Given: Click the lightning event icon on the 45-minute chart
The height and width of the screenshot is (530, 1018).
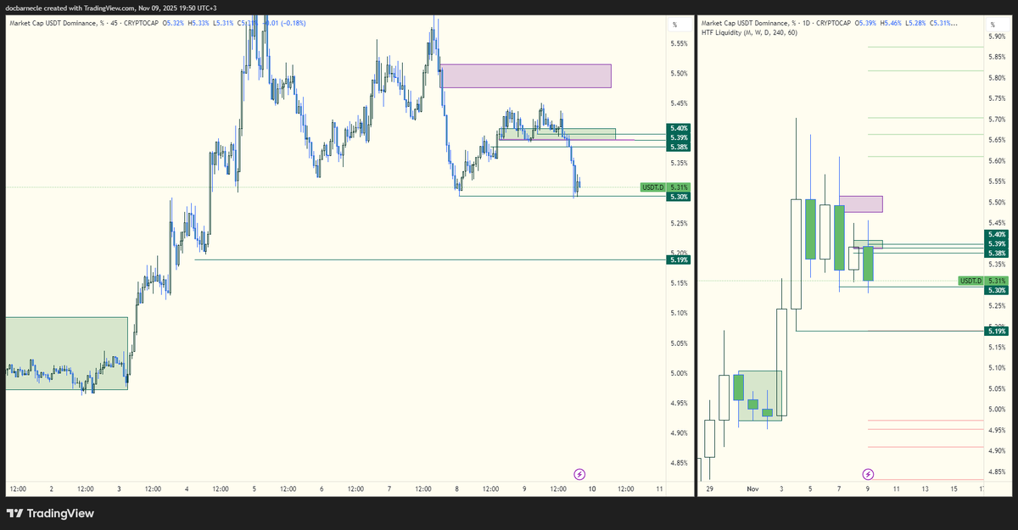Looking at the screenshot, I should 580,474.
